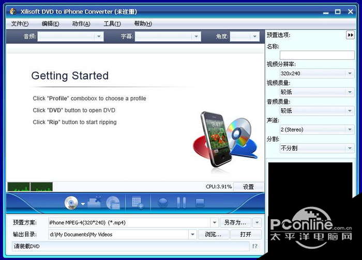Click the !? help icon in status bar

point(254,246)
